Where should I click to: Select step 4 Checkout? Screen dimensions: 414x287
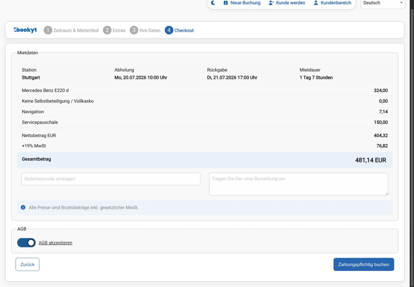coord(179,30)
